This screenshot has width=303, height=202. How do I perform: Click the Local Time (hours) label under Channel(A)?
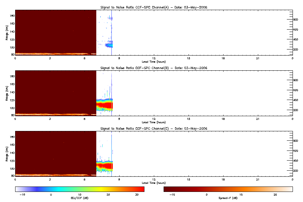[154, 62]
